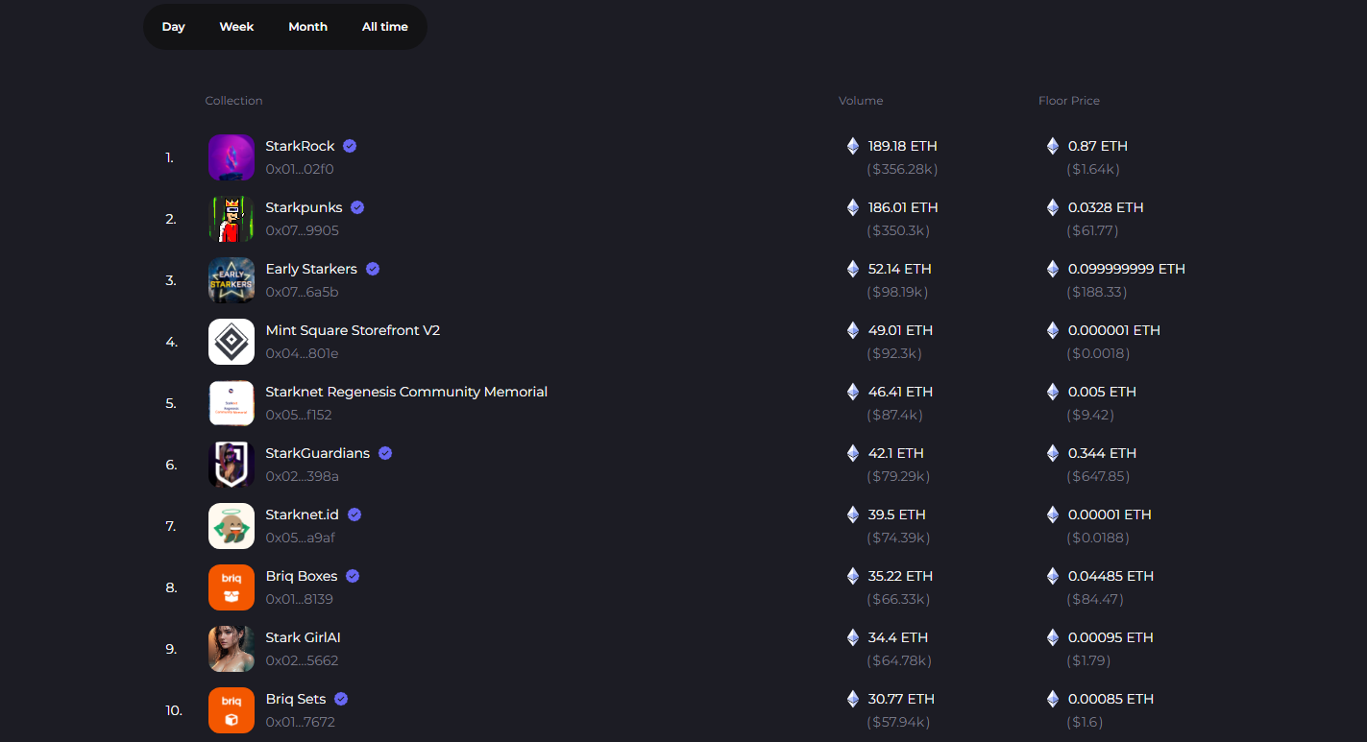Open the Stark GirlAI portrait thumbnail

click(232, 649)
